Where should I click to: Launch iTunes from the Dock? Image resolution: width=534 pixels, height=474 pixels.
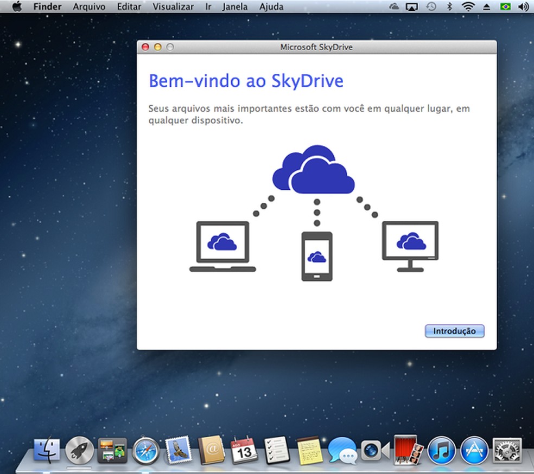[441, 451]
